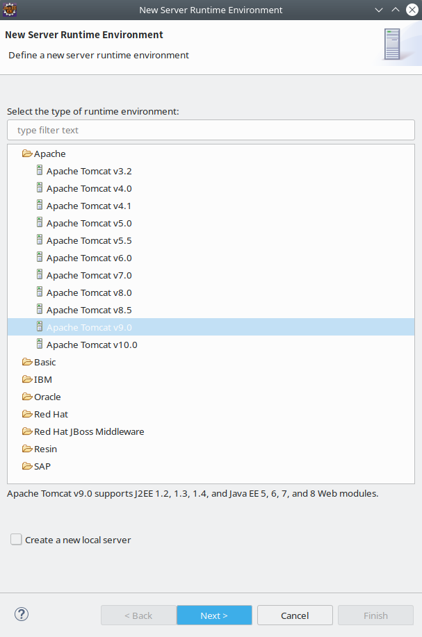Select Apache Tomcat v5.0 text

click(x=89, y=224)
